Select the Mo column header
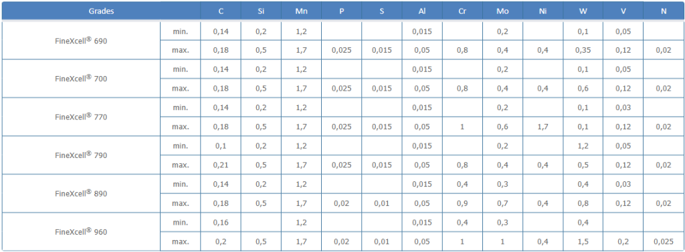This screenshot has height=252, width=685. coord(502,11)
